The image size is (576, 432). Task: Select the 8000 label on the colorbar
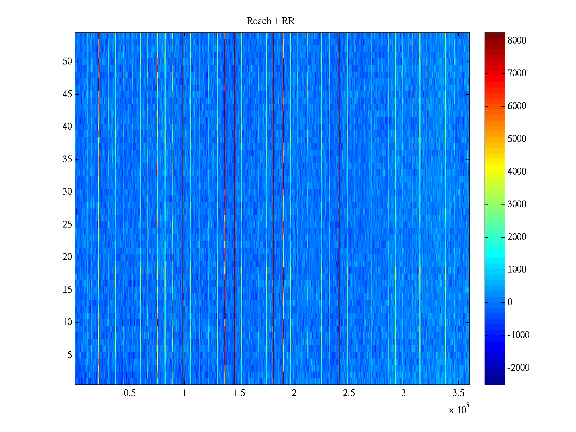click(x=517, y=41)
